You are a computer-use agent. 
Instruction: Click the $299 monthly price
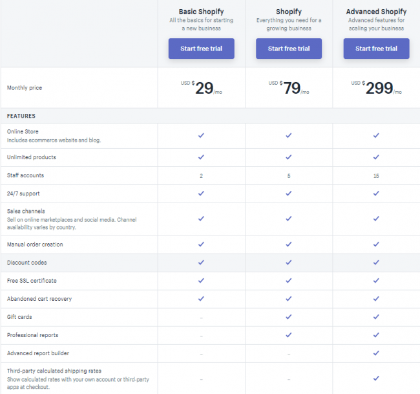pyautogui.click(x=376, y=88)
